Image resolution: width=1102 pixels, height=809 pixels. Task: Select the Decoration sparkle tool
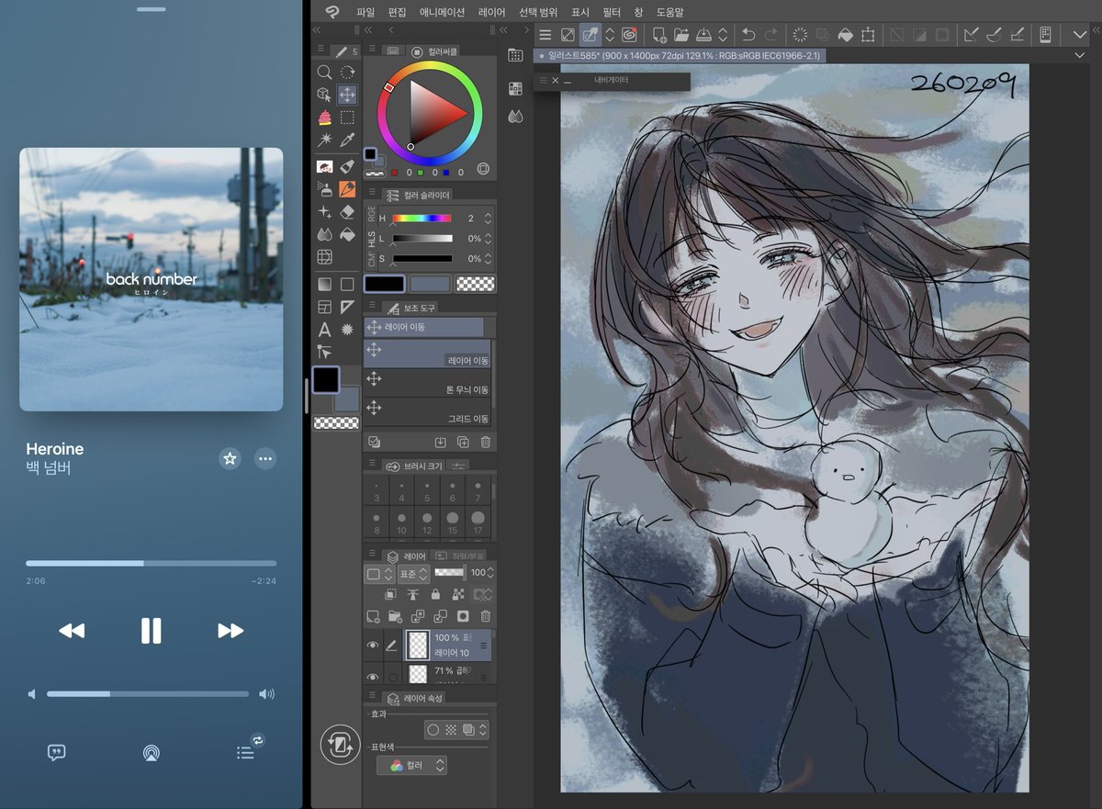[324, 212]
